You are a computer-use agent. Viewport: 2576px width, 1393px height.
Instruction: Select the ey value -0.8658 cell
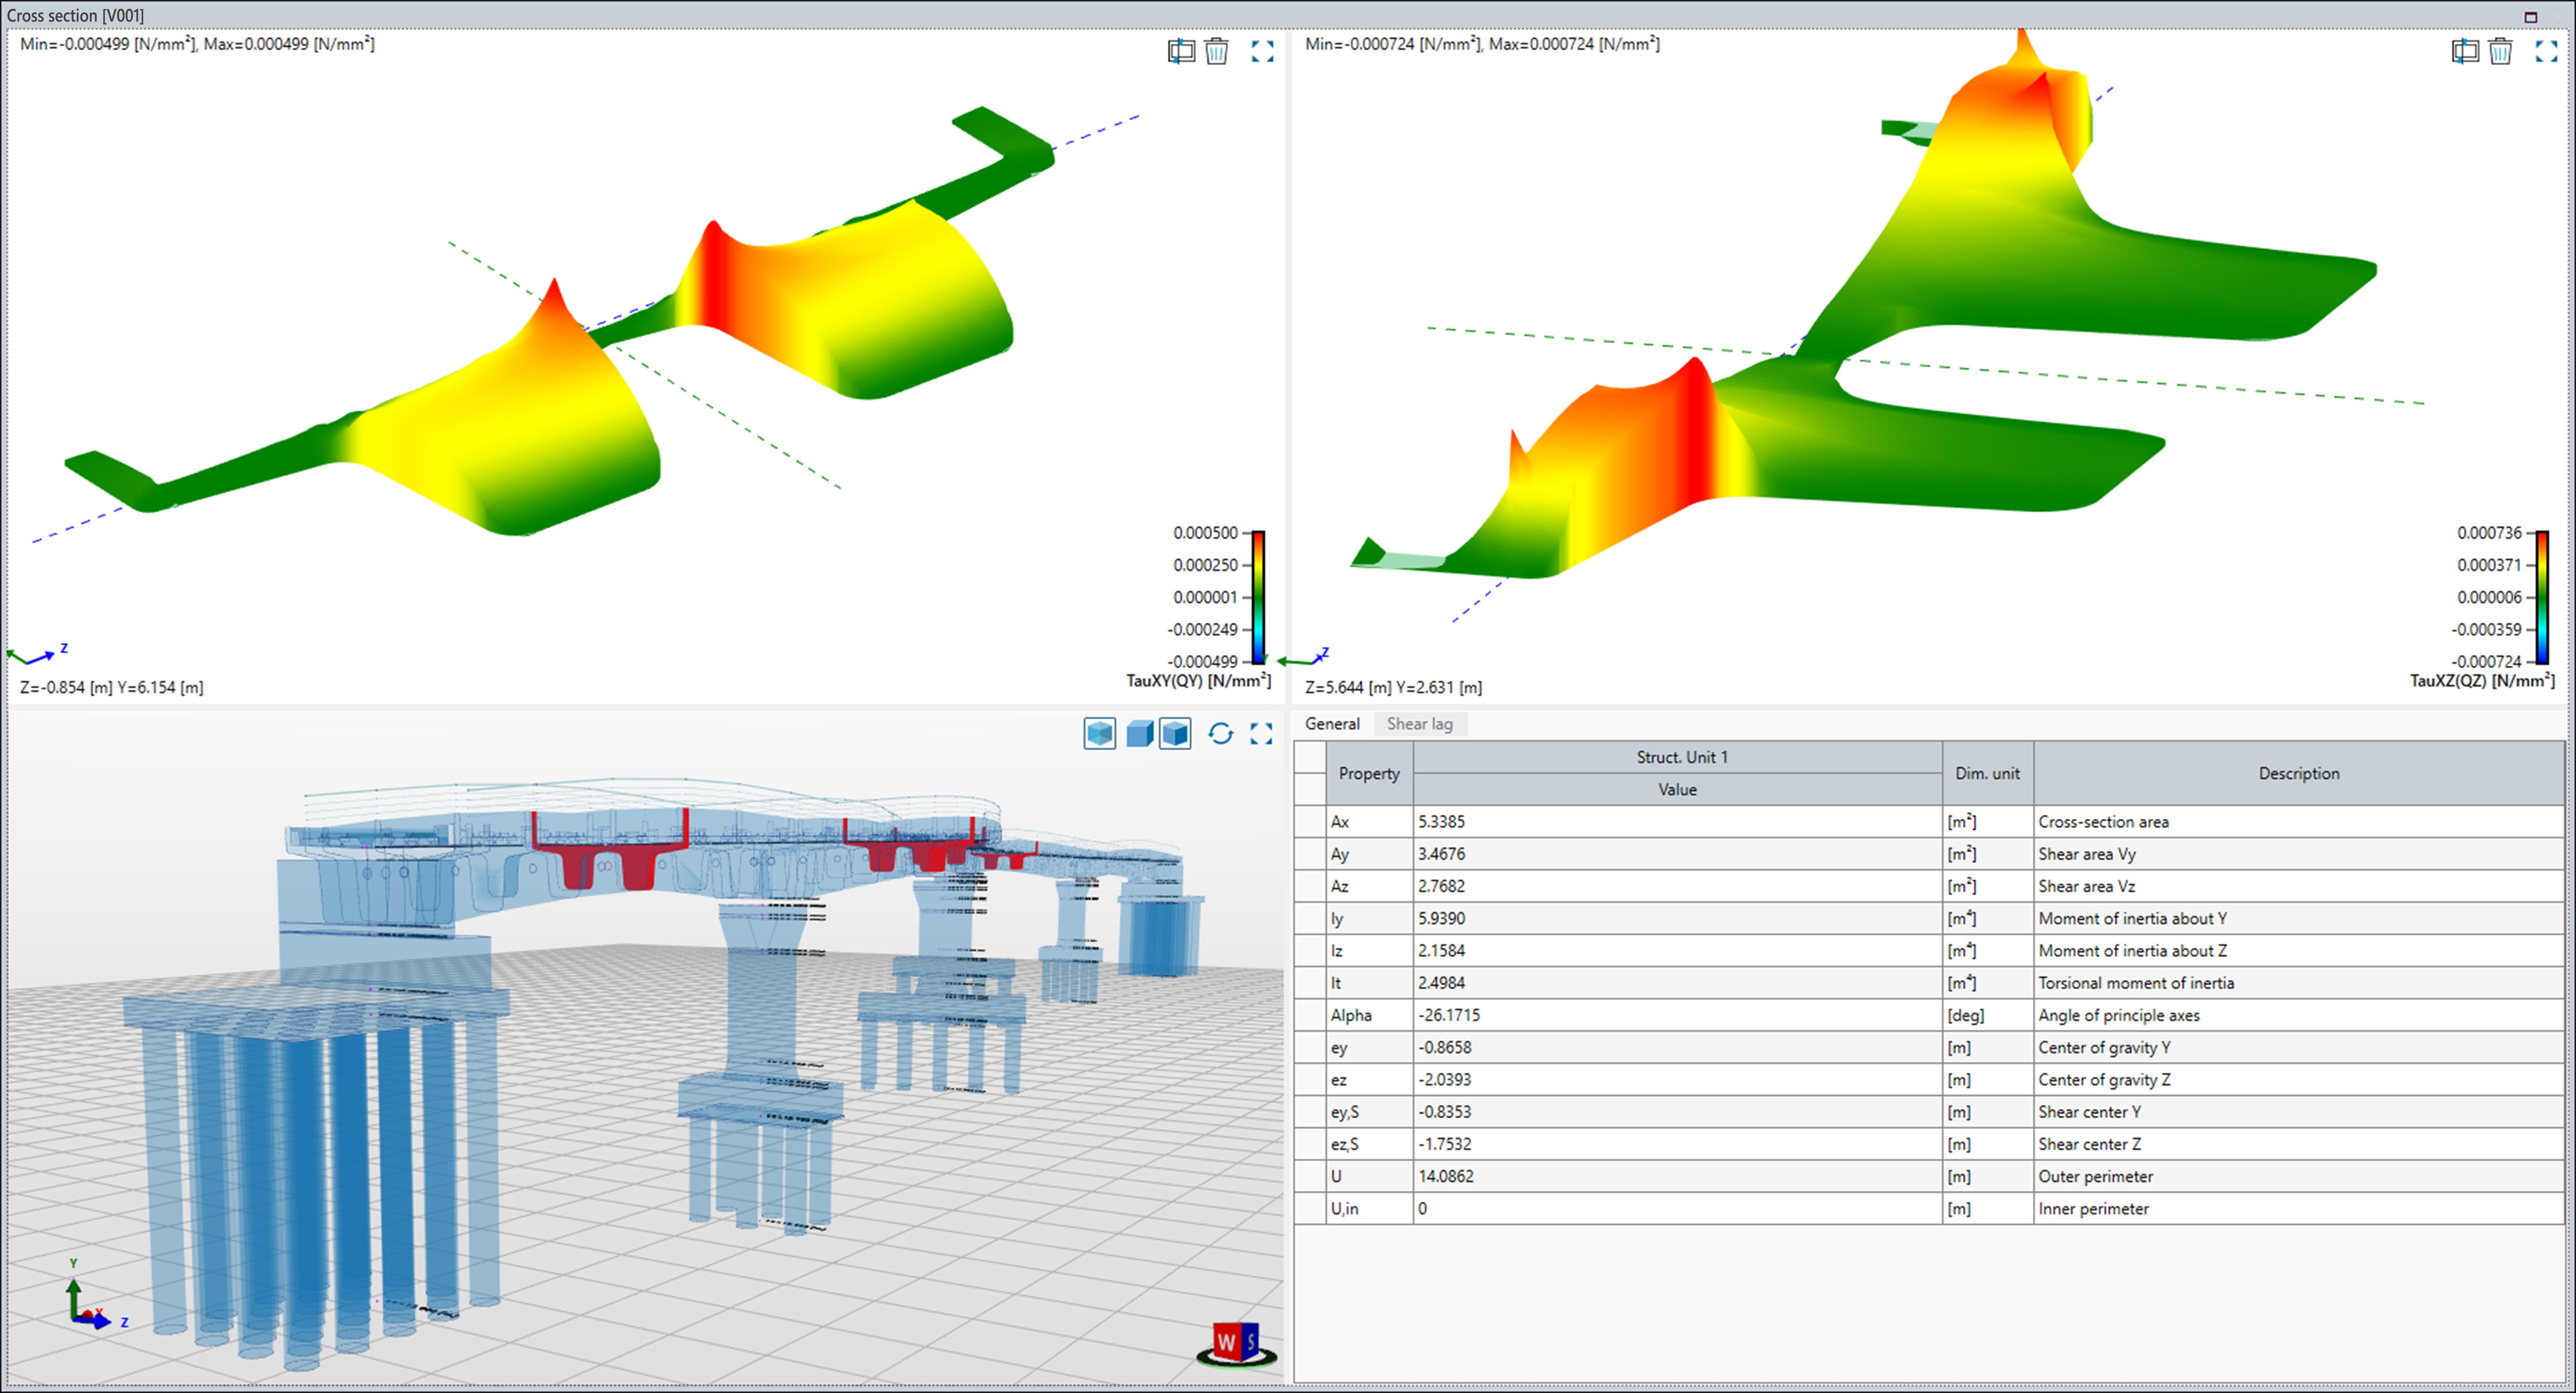pos(1678,1047)
